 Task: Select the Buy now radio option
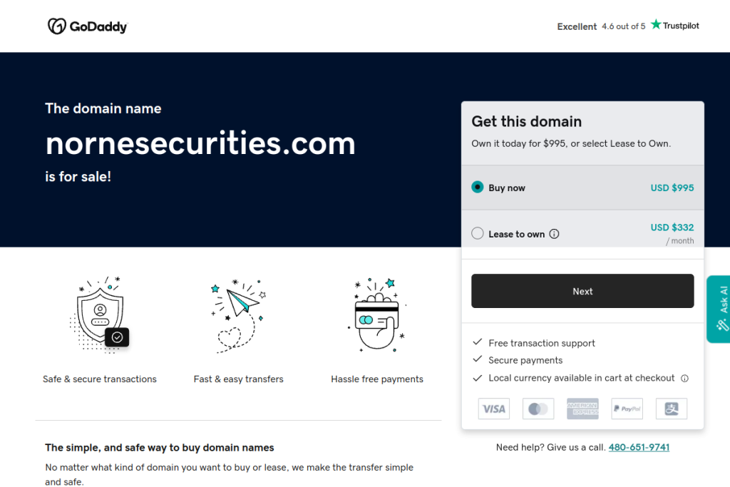[478, 188]
